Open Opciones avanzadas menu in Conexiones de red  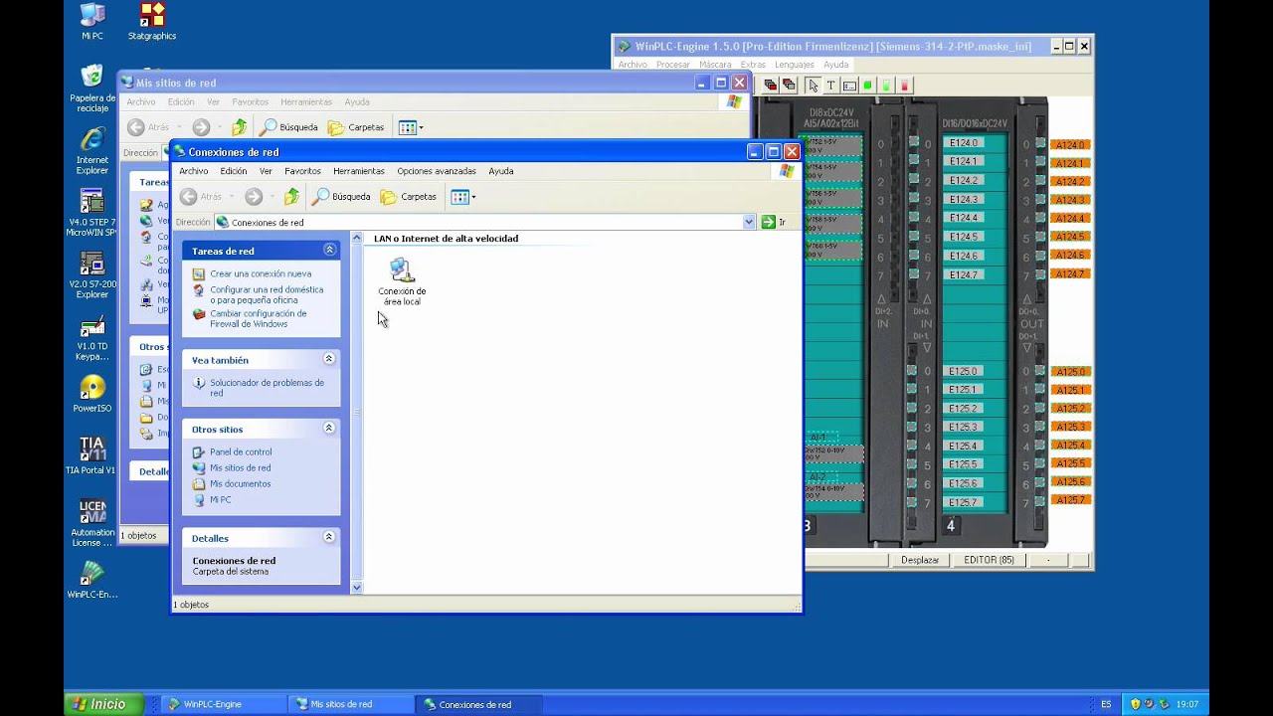tap(437, 171)
